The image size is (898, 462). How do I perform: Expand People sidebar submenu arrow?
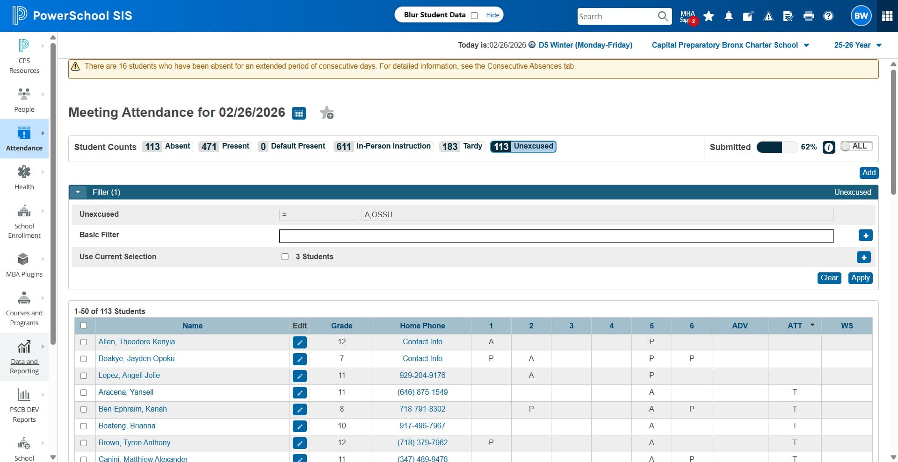[43, 94]
